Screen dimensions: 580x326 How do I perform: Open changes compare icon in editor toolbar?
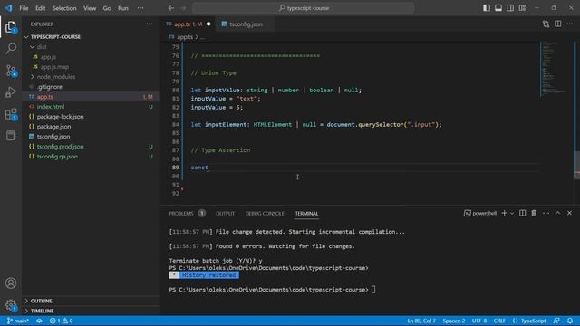pos(546,24)
